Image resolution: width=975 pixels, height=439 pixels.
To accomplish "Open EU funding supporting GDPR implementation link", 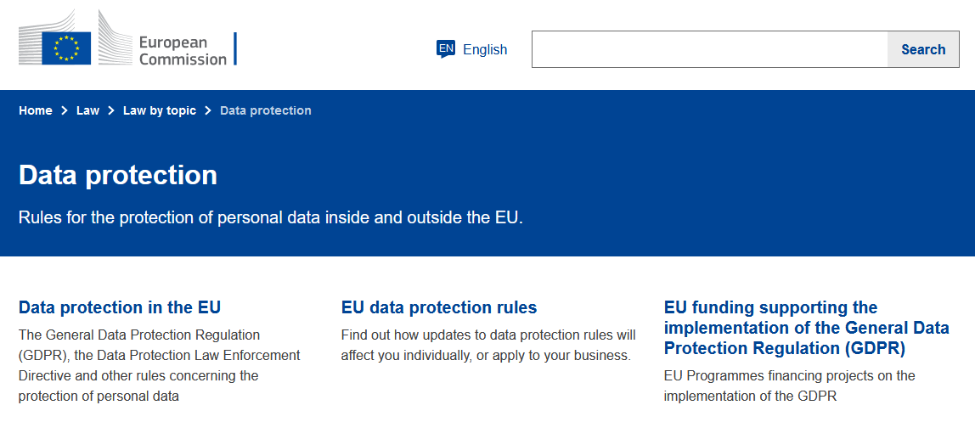I will 807,328.
